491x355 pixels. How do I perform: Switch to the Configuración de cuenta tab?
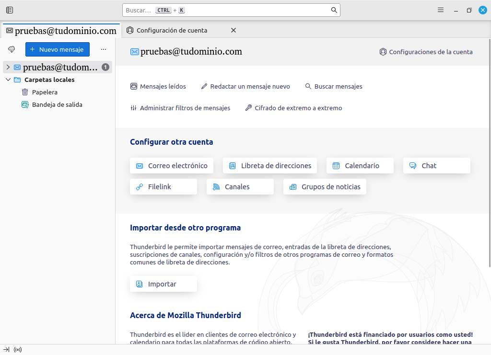pyautogui.click(x=172, y=30)
